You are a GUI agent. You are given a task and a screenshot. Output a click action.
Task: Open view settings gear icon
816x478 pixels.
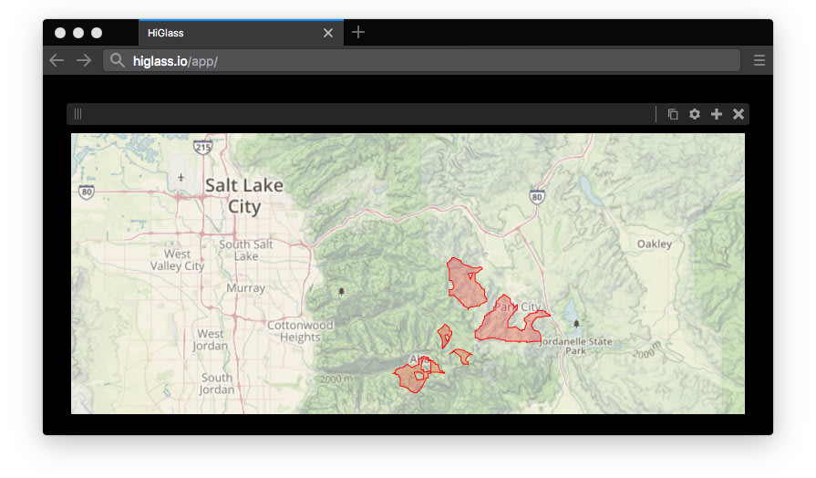(x=695, y=114)
